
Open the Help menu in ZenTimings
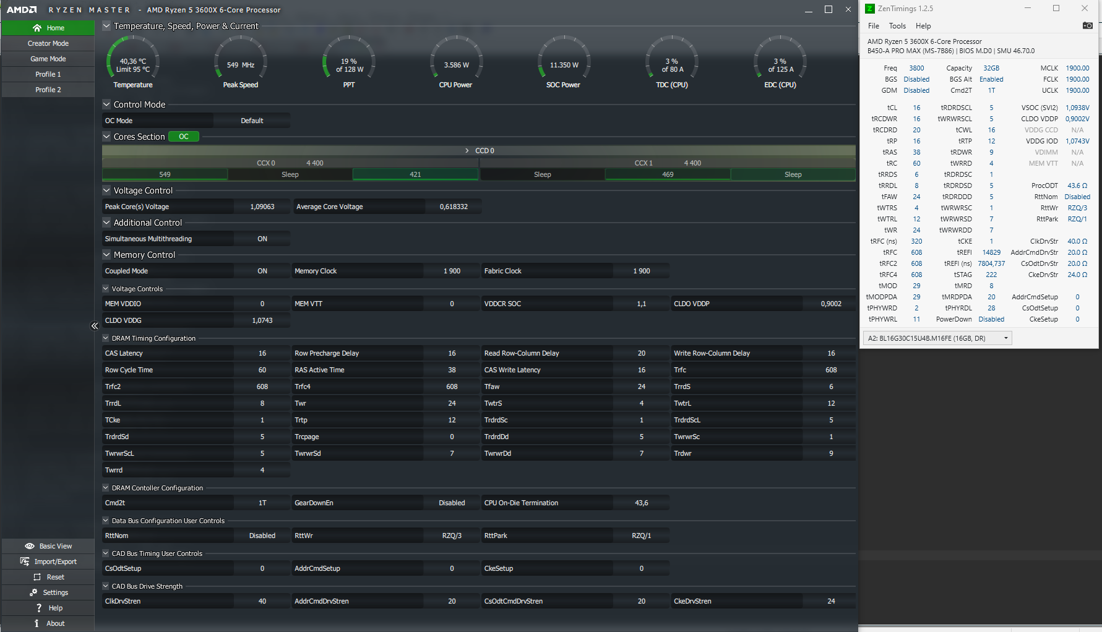tap(923, 26)
